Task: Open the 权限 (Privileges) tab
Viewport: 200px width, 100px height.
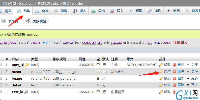Action: 135,11
